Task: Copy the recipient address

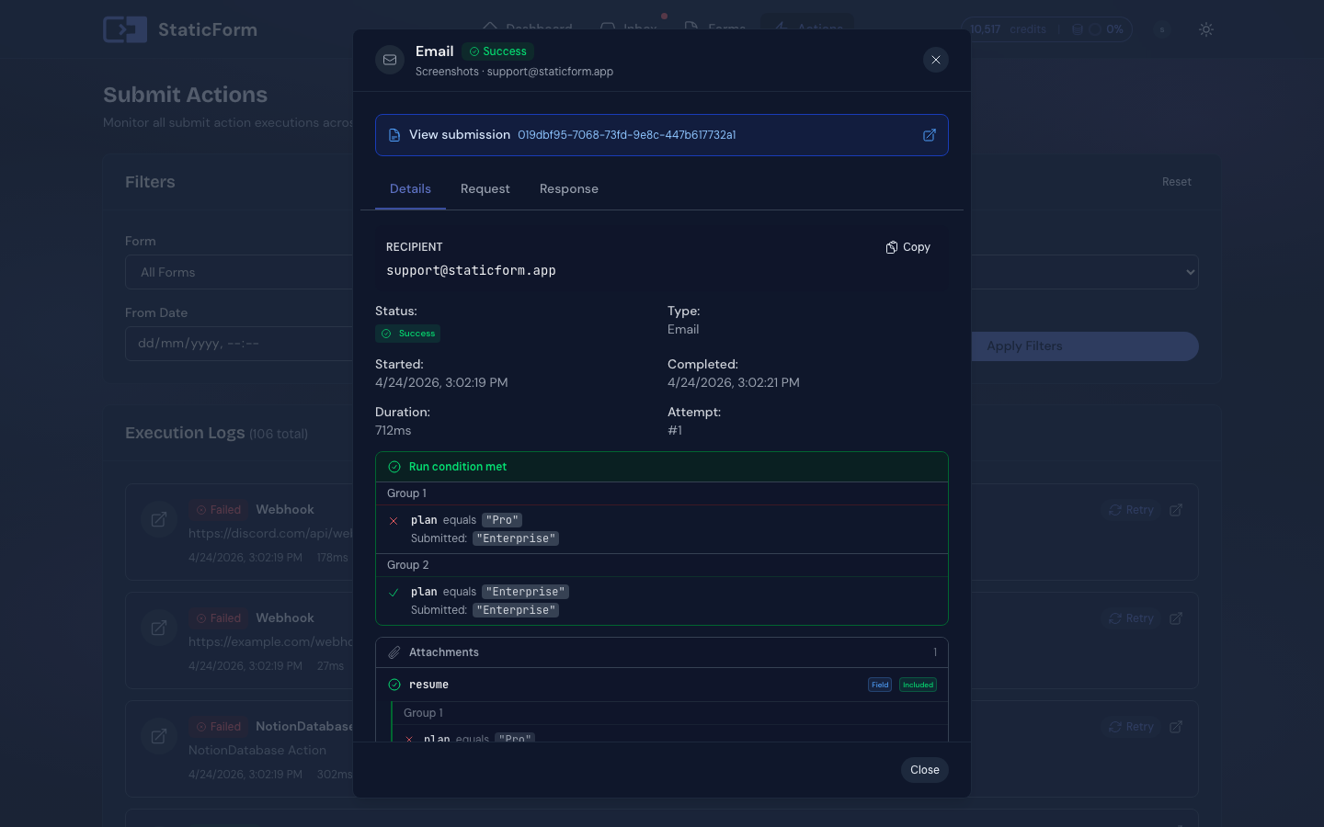Action: [908, 247]
